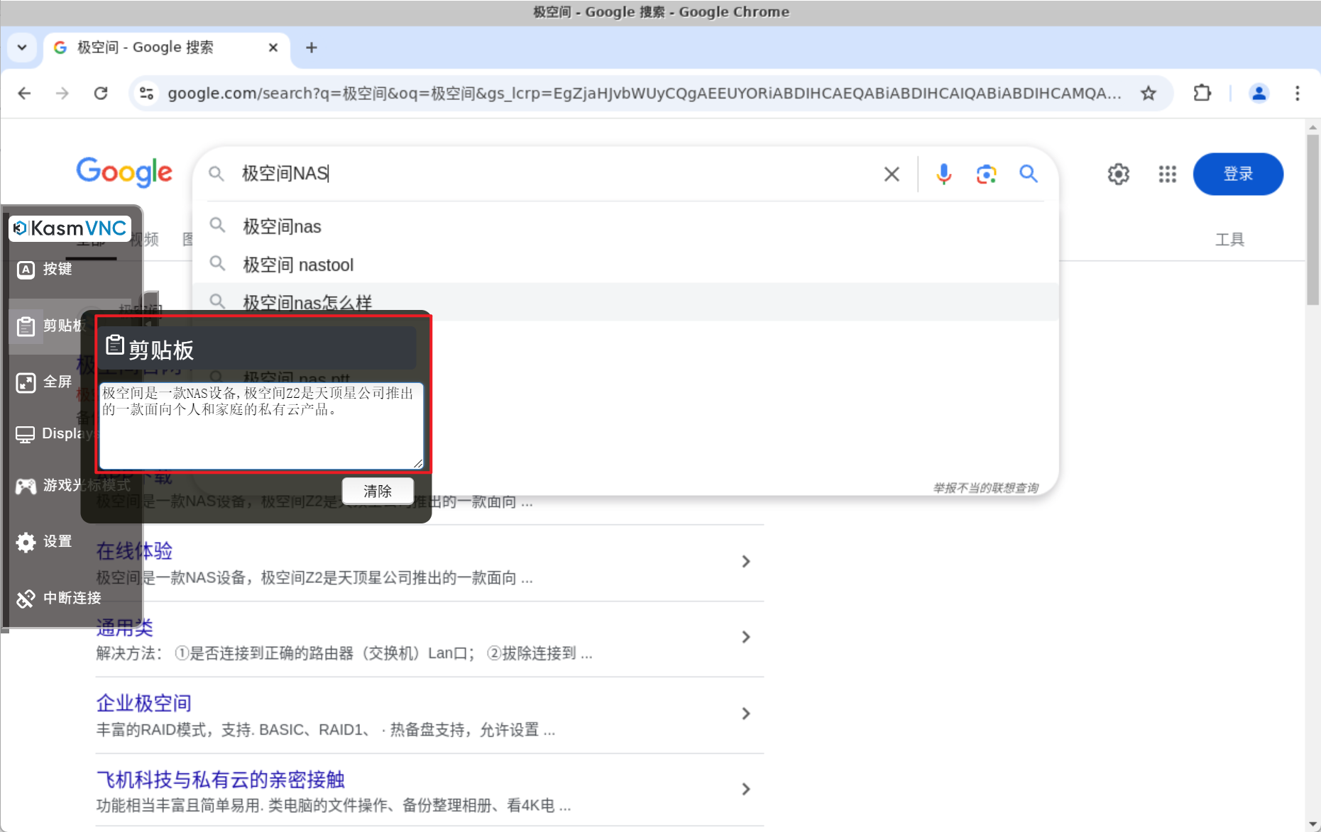Click 中断连接 to disconnect
1321x832 pixels.
coord(59,598)
